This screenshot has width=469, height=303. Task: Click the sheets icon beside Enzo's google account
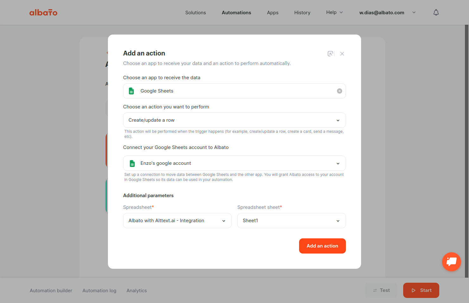[132, 163]
